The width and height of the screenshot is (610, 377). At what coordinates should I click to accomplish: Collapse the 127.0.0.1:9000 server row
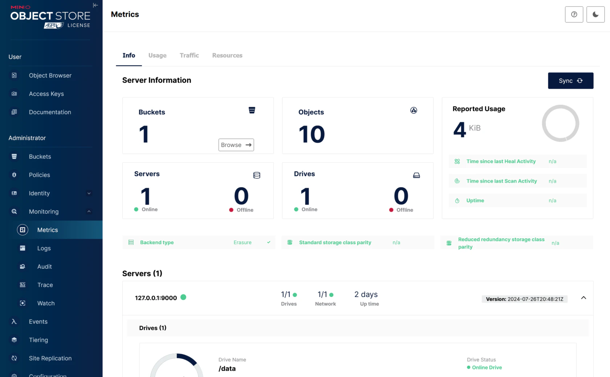[x=583, y=298]
